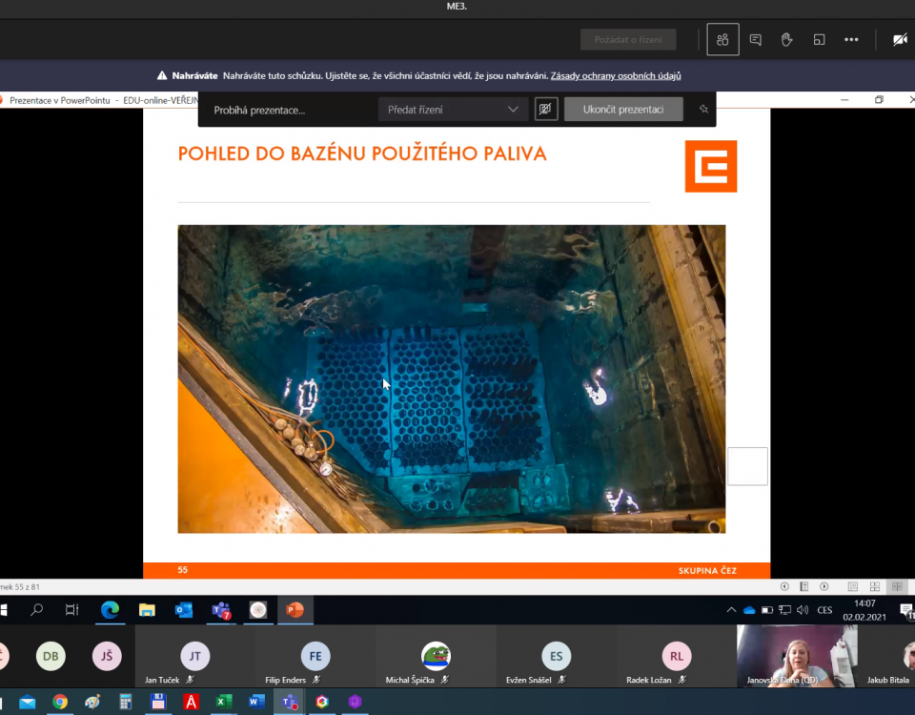The image size is (915, 715).
Task: Show hidden tray icons chevron
Action: [731, 610]
